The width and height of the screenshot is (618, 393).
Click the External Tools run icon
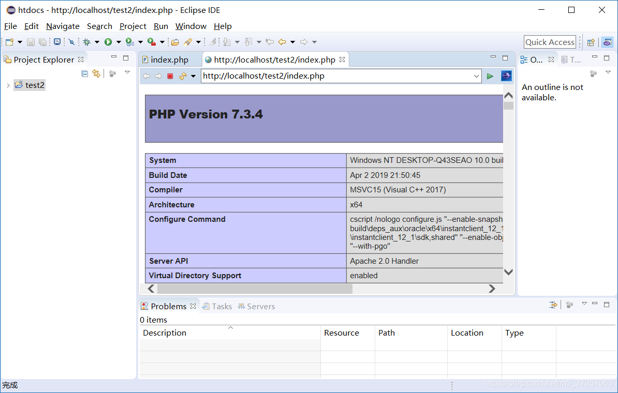point(151,42)
